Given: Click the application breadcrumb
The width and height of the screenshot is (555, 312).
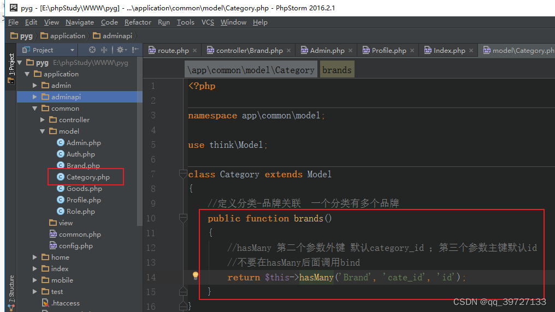Looking at the screenshot, I should click(x=63, y=35).
